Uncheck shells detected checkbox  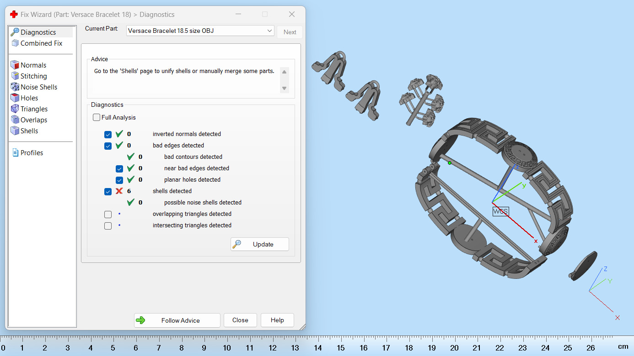pos(108,192)
